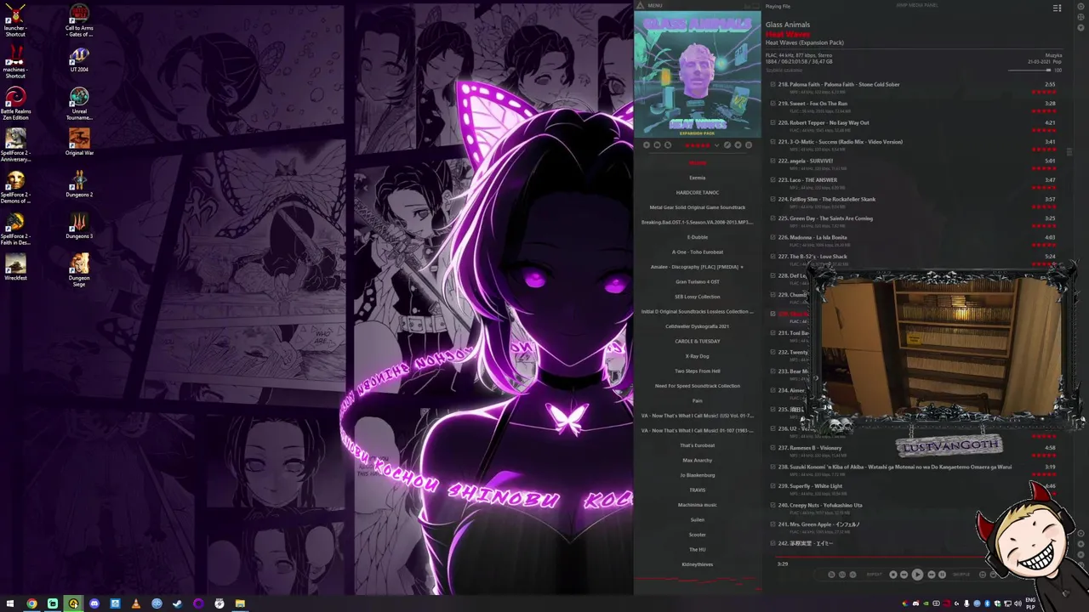The height and width of the screenshot is (612, 1089).
Task: Toggle REPEAT mode
Action: click(874, 575)
